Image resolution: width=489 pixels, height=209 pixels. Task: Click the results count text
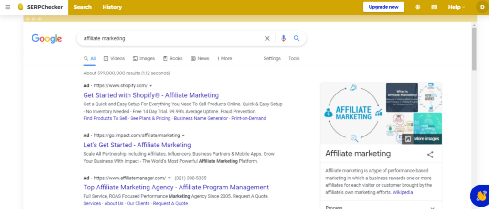tap(127, 73)
